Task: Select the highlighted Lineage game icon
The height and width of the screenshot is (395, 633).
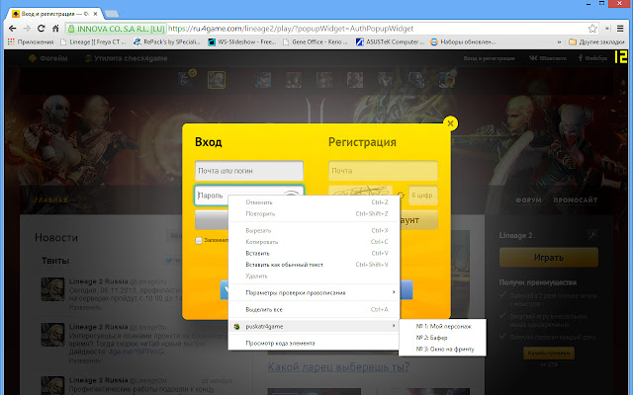Action: pos(217,80)
